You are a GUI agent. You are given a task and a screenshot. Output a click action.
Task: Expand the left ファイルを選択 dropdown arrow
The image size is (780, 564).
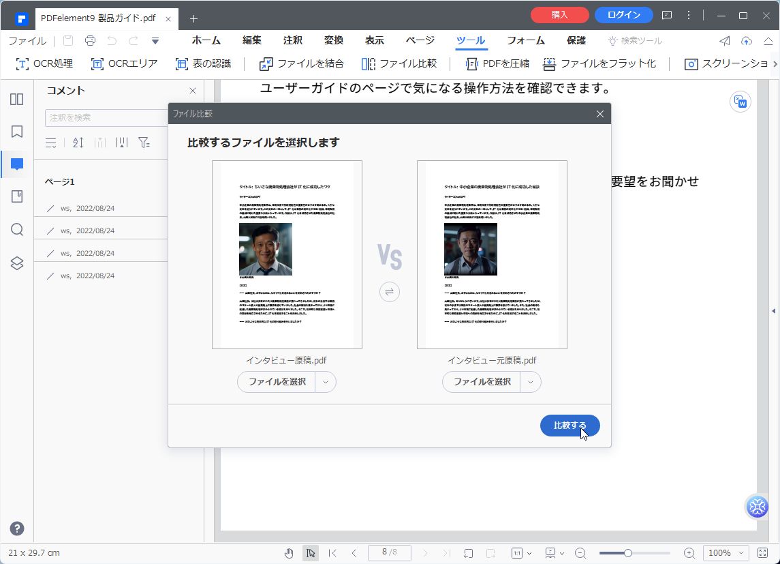coord(326,382)
